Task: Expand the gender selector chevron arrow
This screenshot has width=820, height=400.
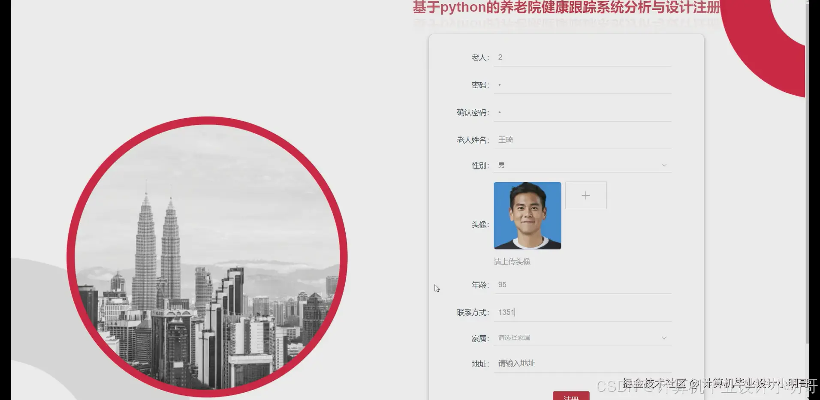Action: (x=663, y=165)
